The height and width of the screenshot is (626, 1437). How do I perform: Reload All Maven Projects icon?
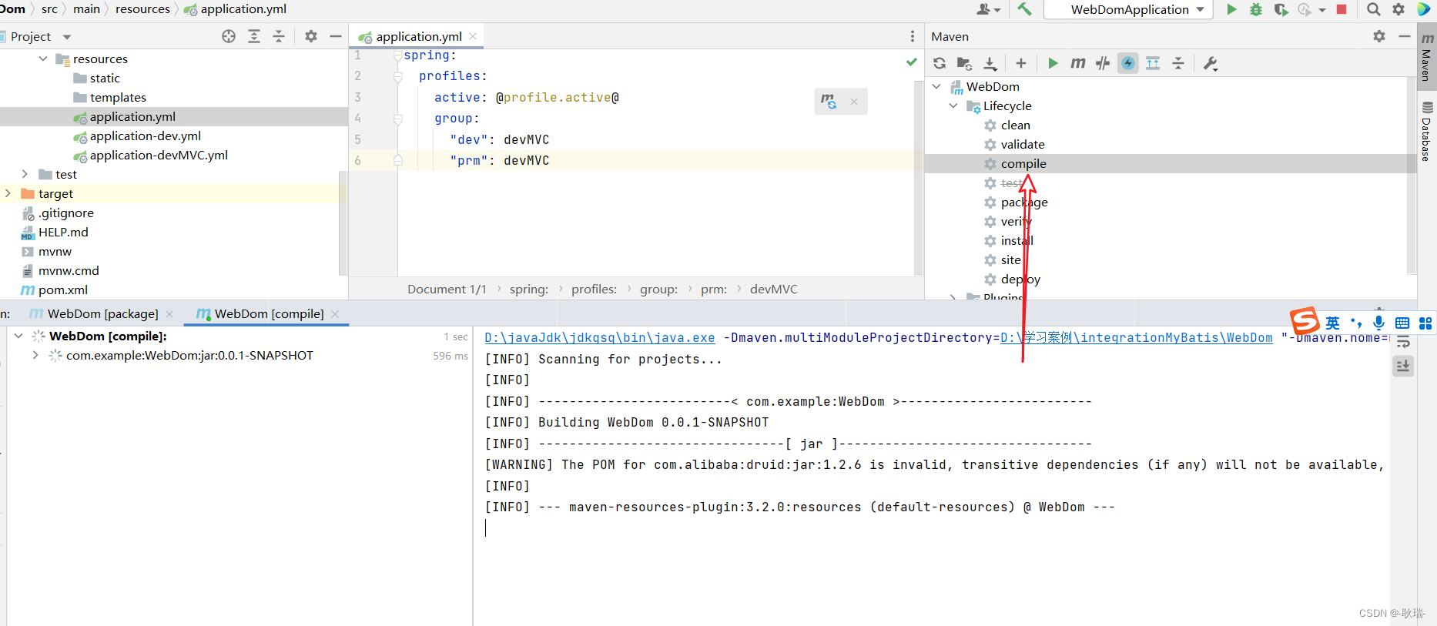click(x=940, y=63)
